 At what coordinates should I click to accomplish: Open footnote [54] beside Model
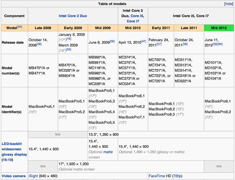coord(20,27)
